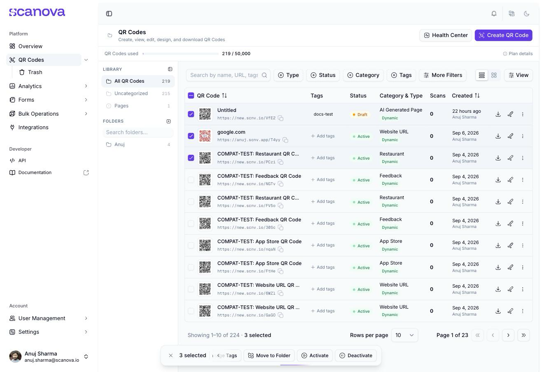Open the Anuj folder
Viewport: 542px width, 372px height.
[138, 144]
